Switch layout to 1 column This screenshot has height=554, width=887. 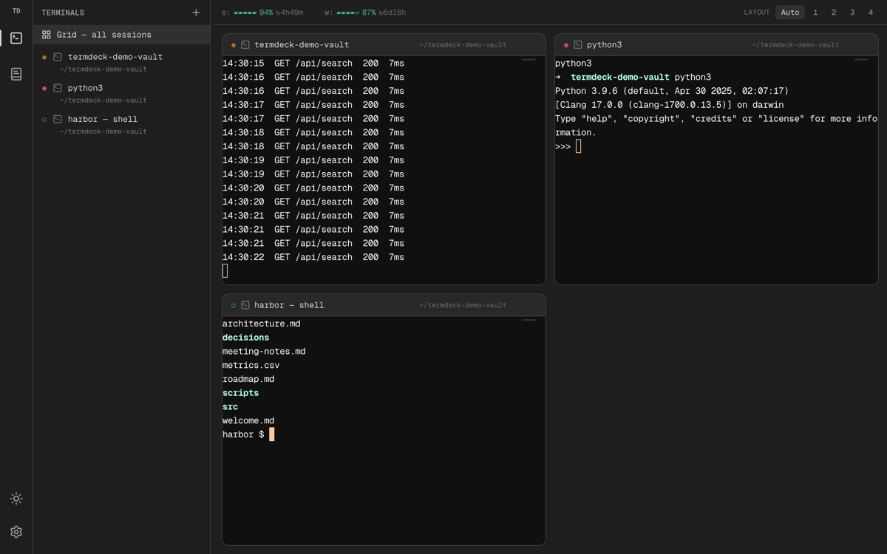(815, 13)
